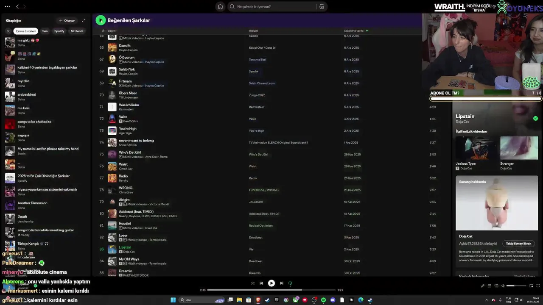Open the 'sagopa' playlist
Screen dimensions: 543x305
coord(46,137)
